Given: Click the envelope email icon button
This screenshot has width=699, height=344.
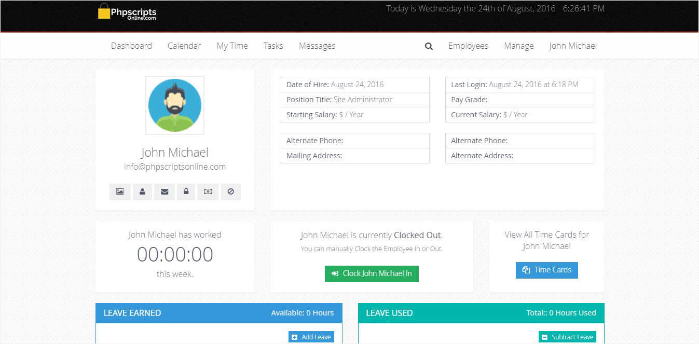Looking at the screenshot, I should 165,191.
